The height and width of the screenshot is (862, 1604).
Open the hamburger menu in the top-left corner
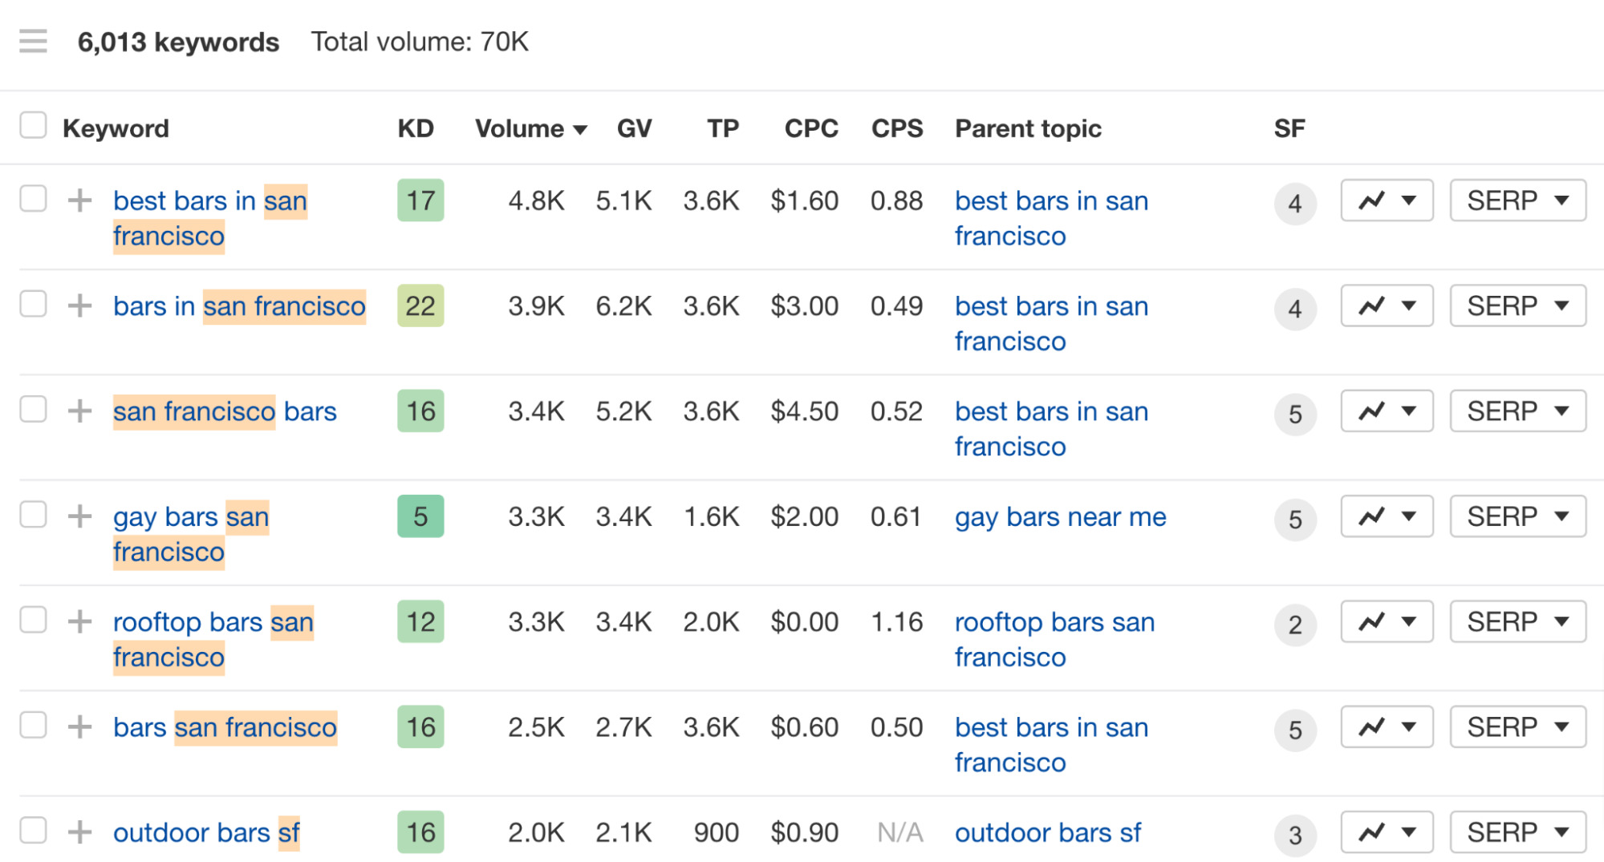(32, 41)
